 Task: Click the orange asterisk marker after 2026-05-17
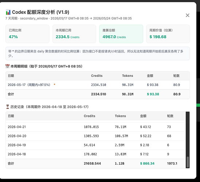pos(55,84)
